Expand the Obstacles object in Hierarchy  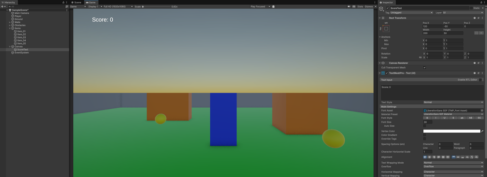(10, 26)
